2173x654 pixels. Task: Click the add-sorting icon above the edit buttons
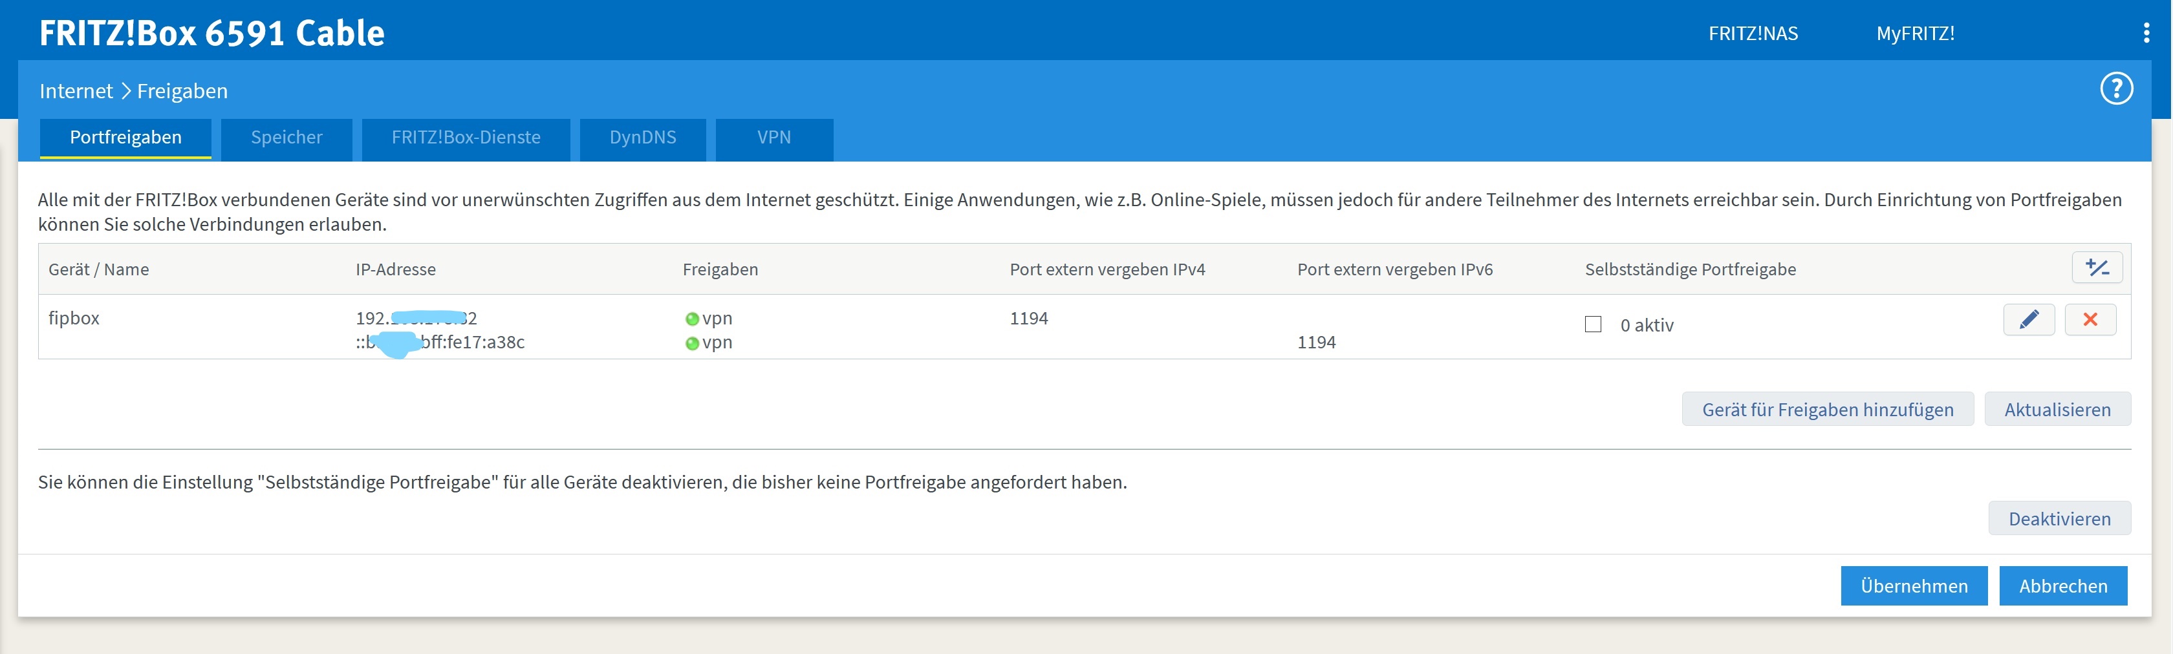[x=2098, y=267]
